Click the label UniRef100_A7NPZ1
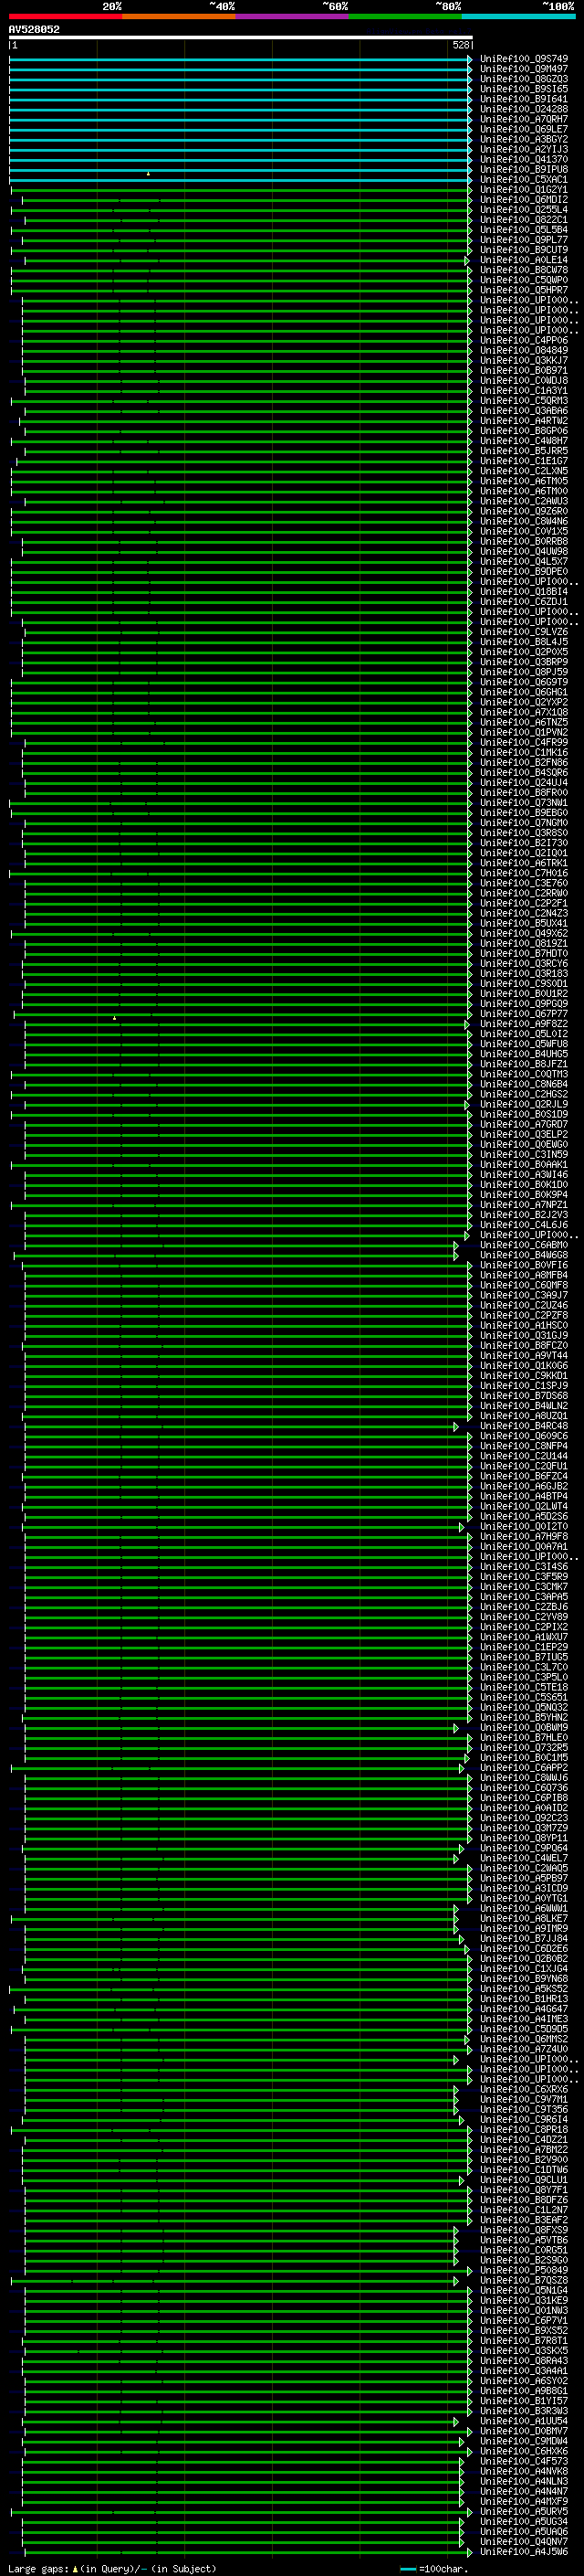Image resolution: width=584 pixels, height=2576 pixels. coord(524,1205)
